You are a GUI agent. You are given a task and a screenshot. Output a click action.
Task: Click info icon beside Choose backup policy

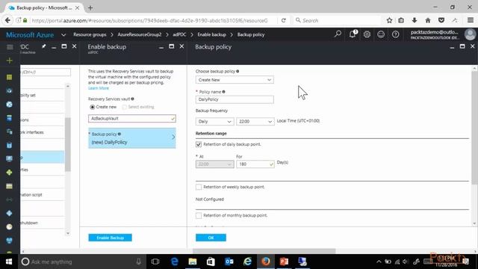pyautogui.click(x=238, y=71)
